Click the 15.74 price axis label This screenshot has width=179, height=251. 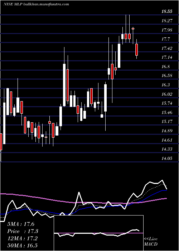coord(167,103)
